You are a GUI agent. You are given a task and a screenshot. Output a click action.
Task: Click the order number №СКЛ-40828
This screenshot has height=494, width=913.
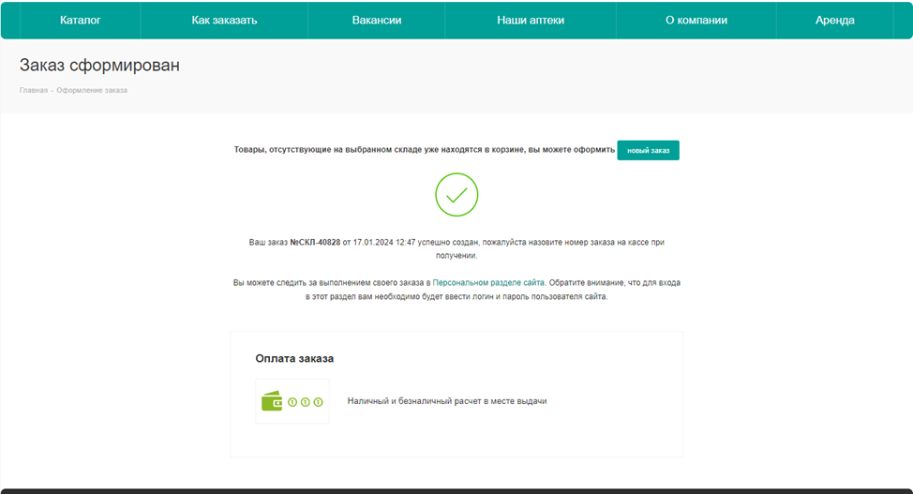314,242
